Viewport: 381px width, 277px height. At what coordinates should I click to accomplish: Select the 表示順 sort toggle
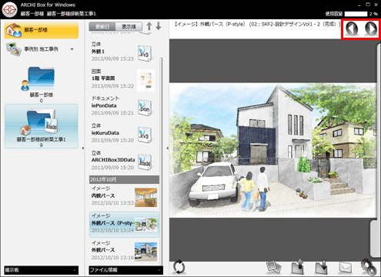point(129,27)
